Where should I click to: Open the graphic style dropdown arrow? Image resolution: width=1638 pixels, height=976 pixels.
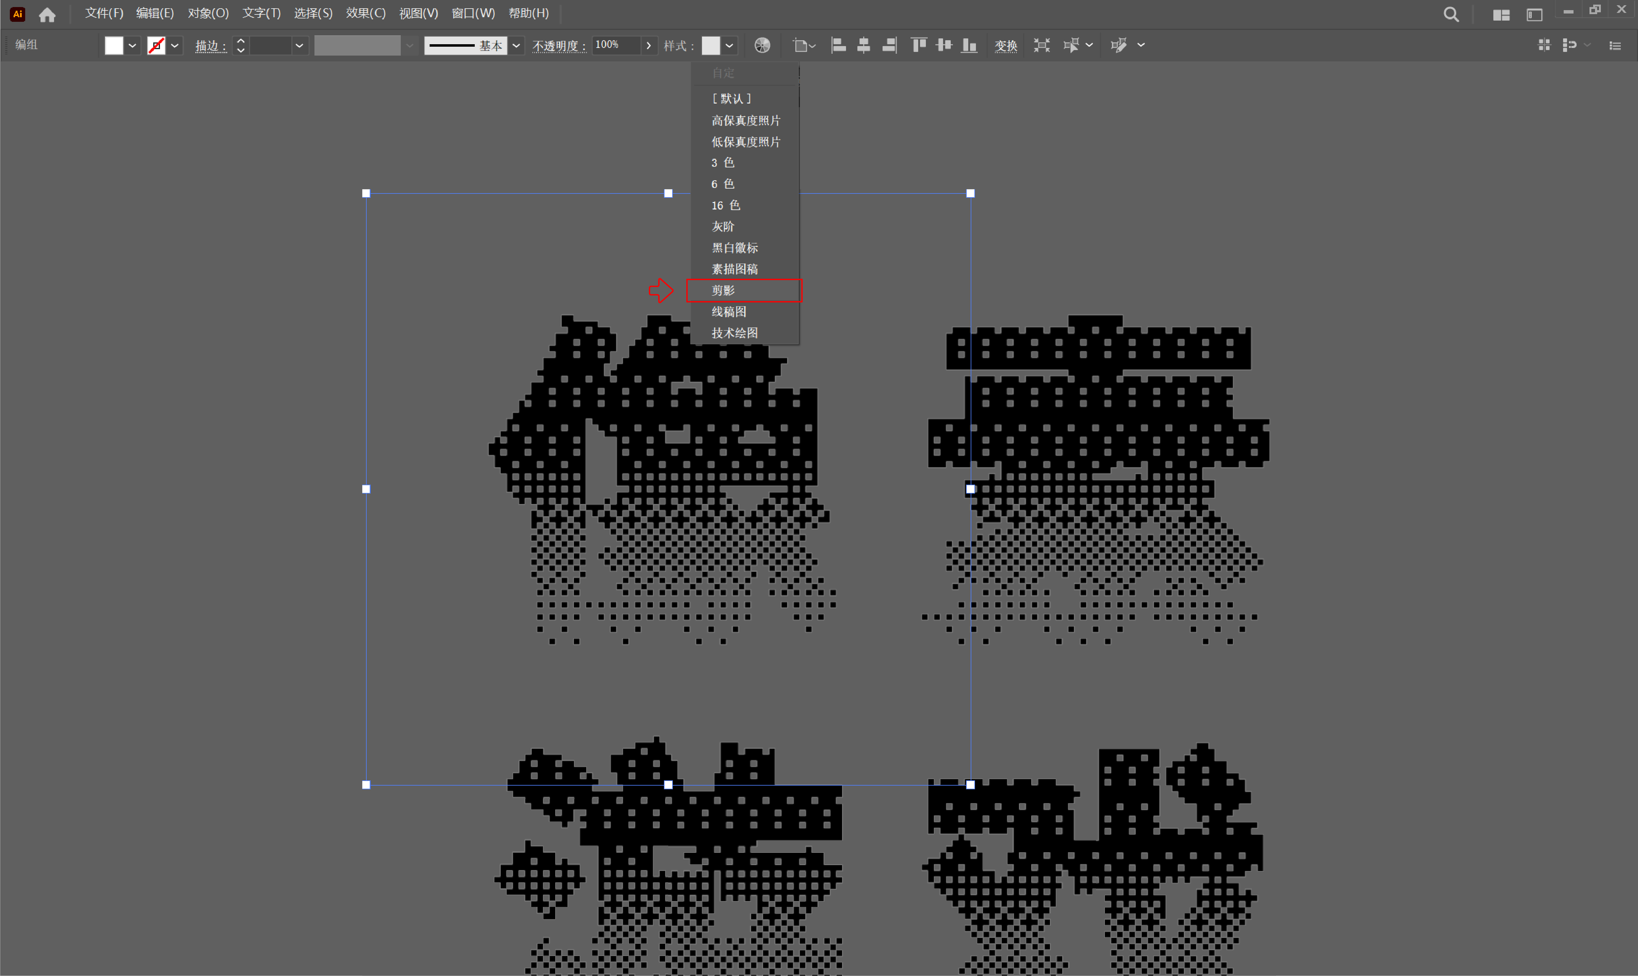click(x=729, y=45)
